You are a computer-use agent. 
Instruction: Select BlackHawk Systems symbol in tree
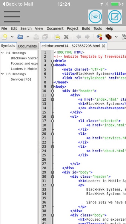click(24, 58)
